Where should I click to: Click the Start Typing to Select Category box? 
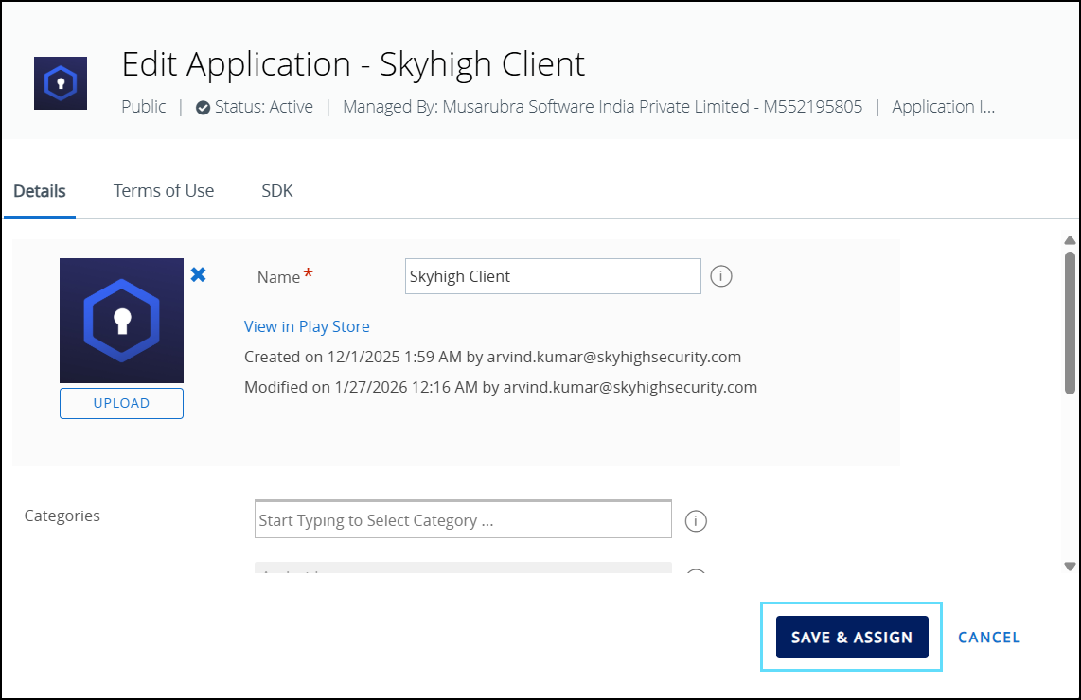click(463, 520)
